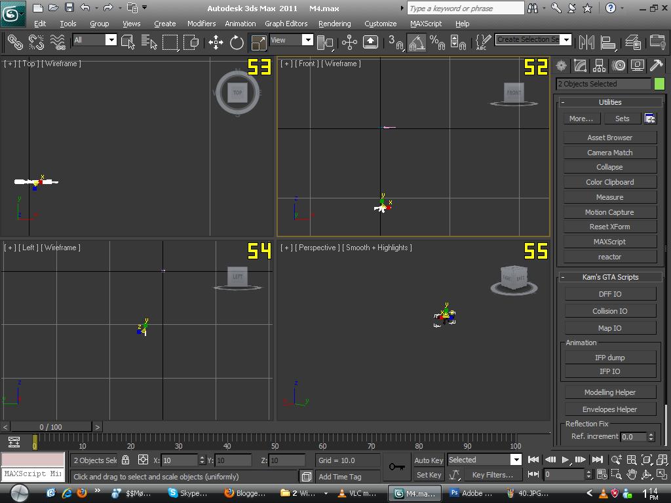Toggle Auto Key mode
The height and width of the screenshot is (503, 671).
(429, 460)
